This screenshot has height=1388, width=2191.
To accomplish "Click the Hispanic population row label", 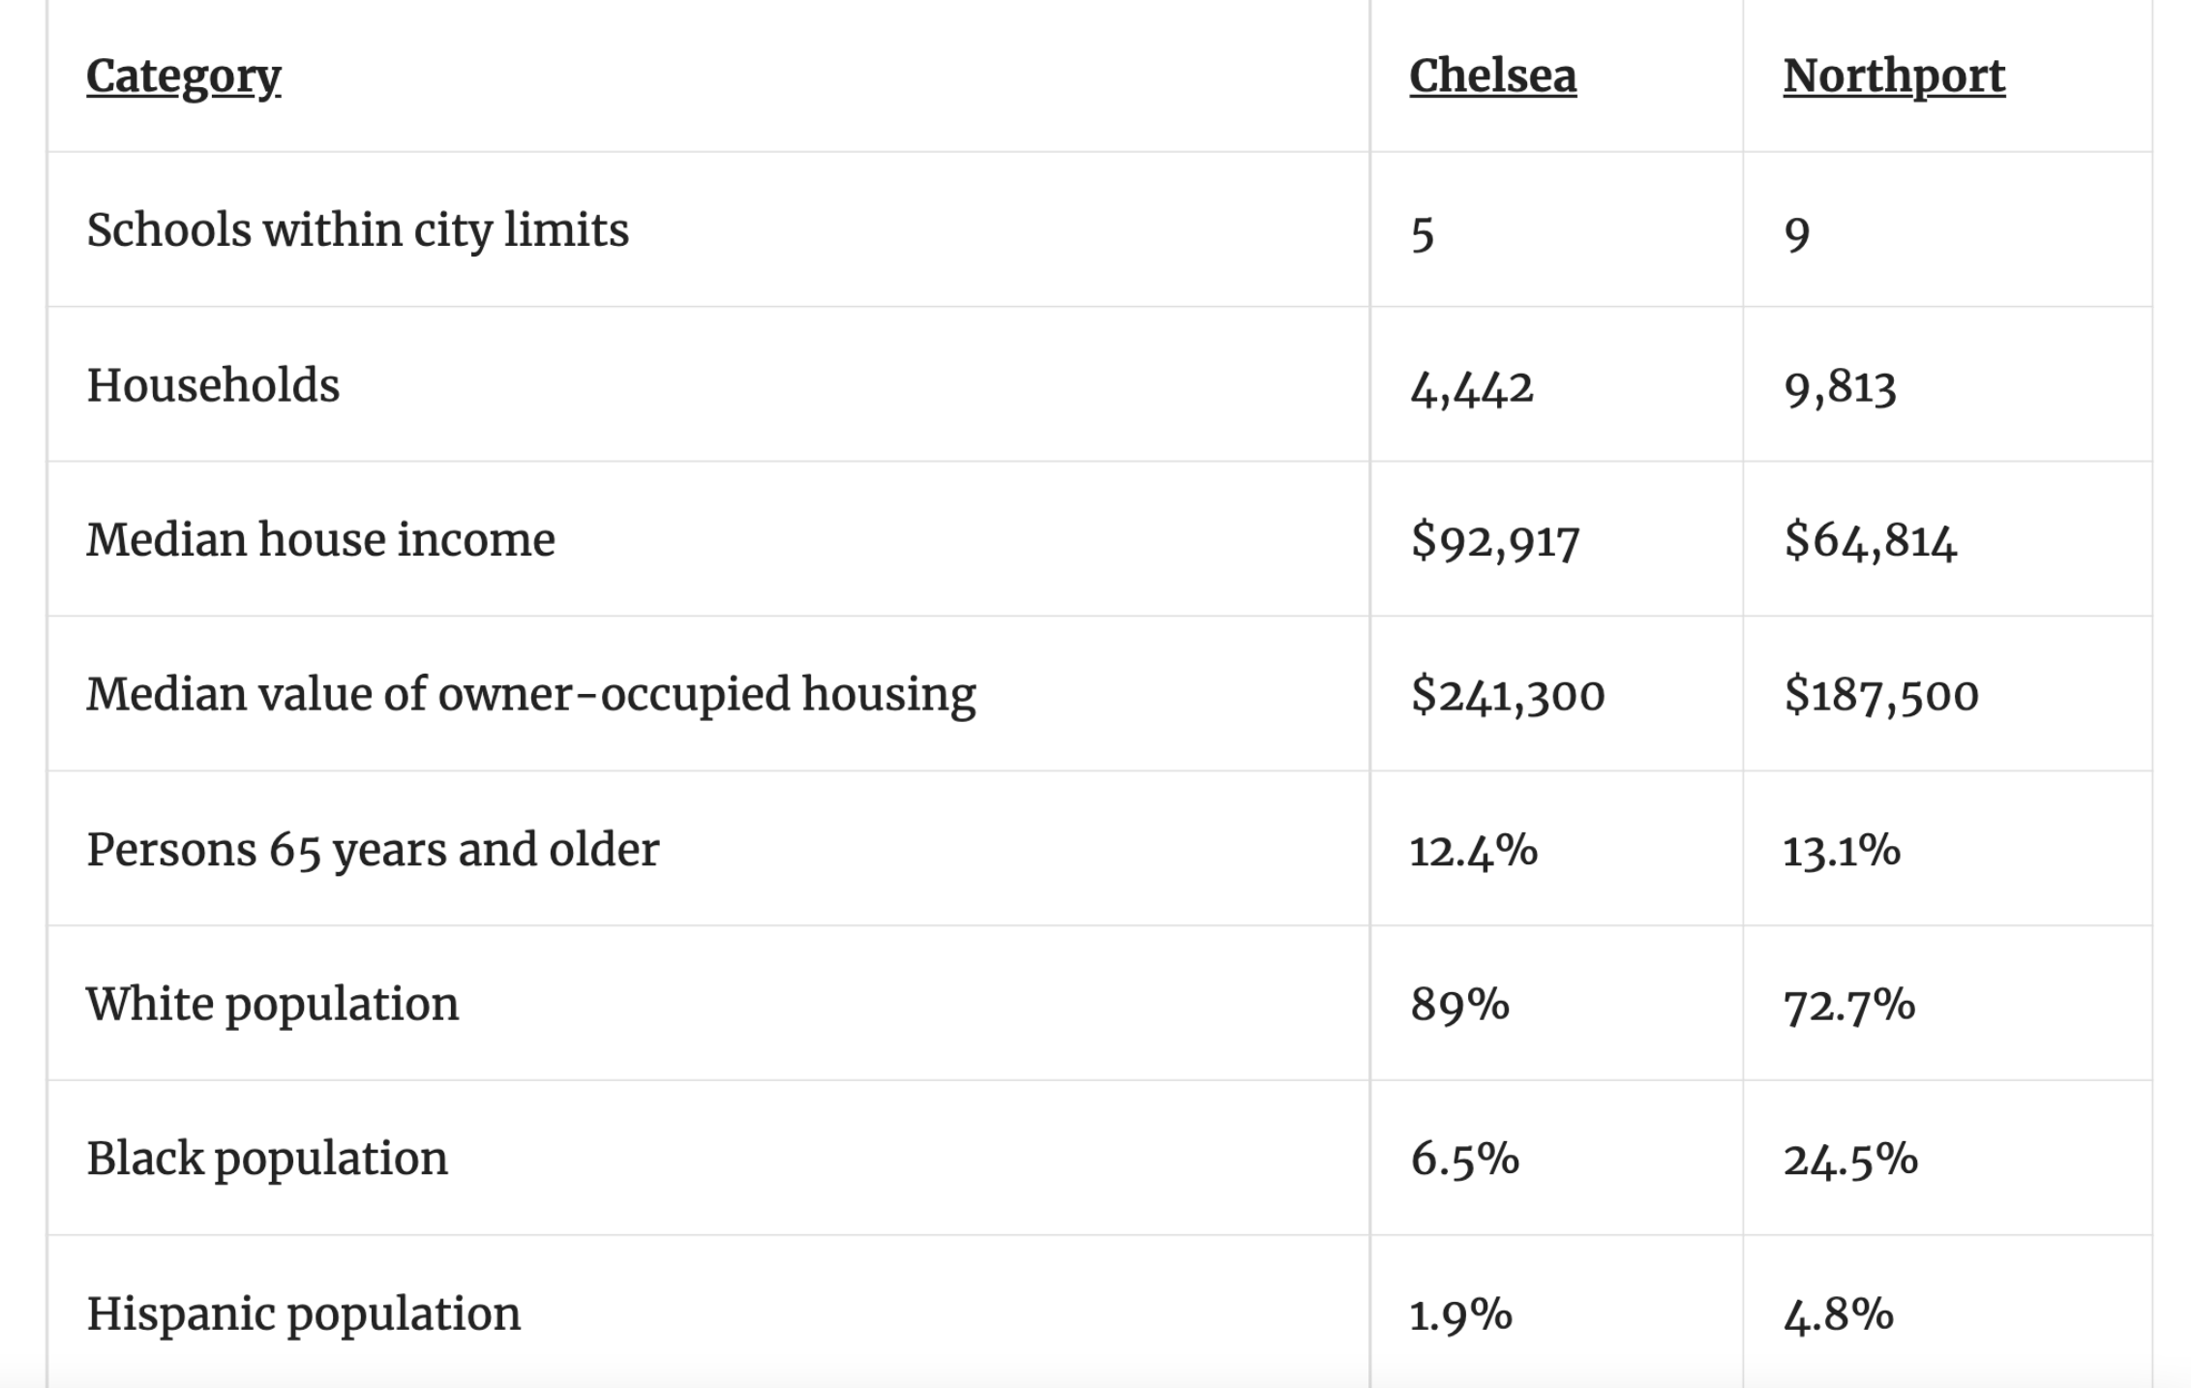I will tap(303, 1313).
